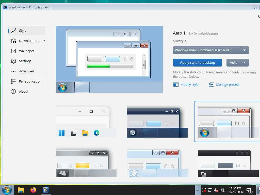Click the Windows Start orb on taskbar
This screenshot has width=260, height=195.
(7, 190)
